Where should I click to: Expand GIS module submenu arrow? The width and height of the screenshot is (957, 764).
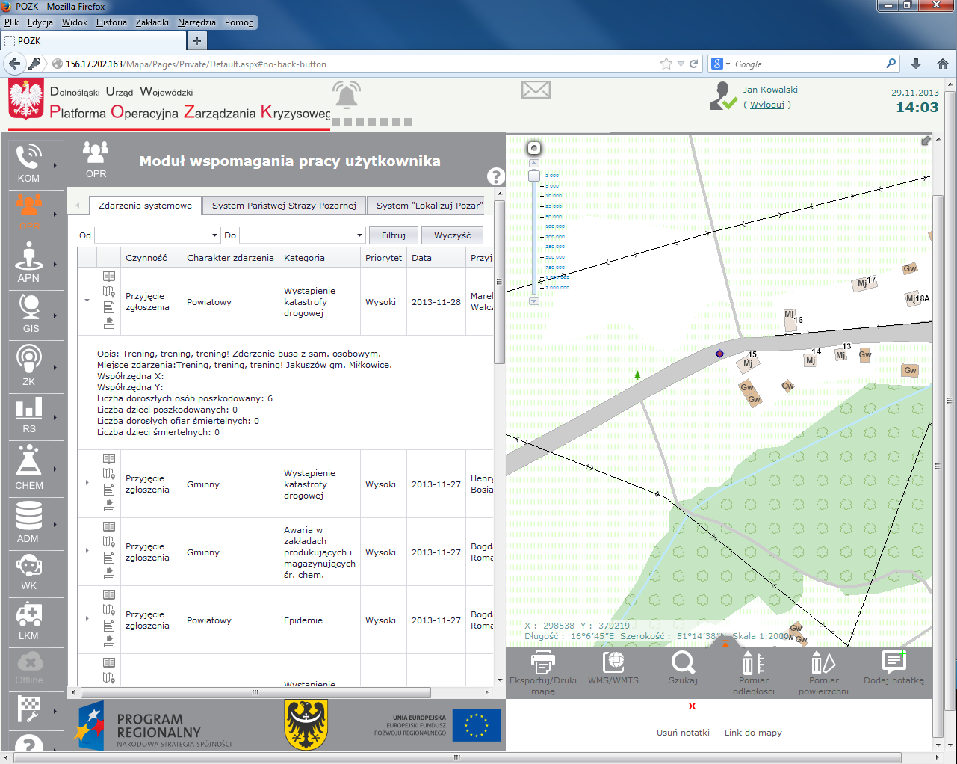click(55, 315)
